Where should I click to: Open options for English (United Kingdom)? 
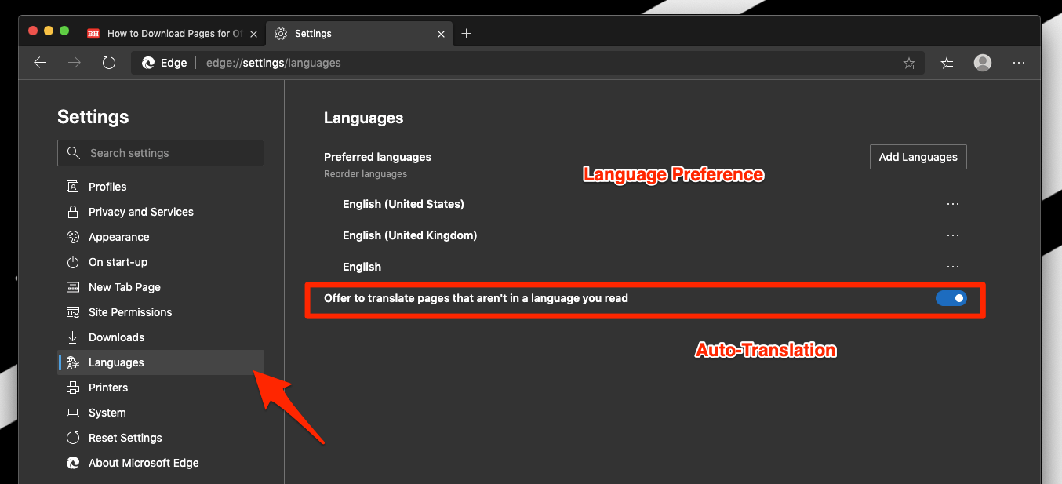pos(953,235)
